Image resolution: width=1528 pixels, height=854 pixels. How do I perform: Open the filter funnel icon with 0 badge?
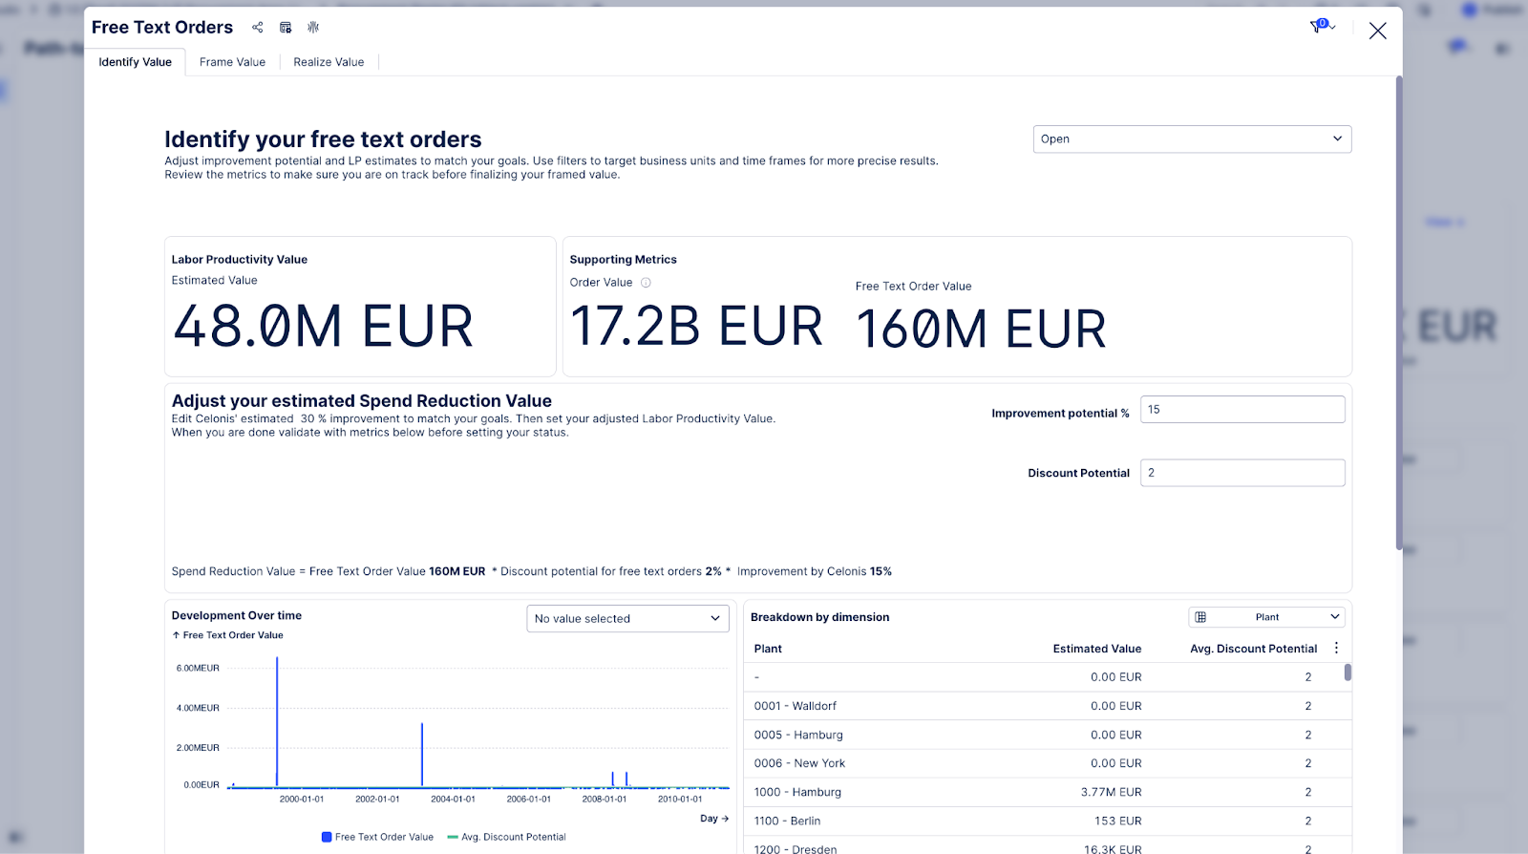tap(1318, 27)
